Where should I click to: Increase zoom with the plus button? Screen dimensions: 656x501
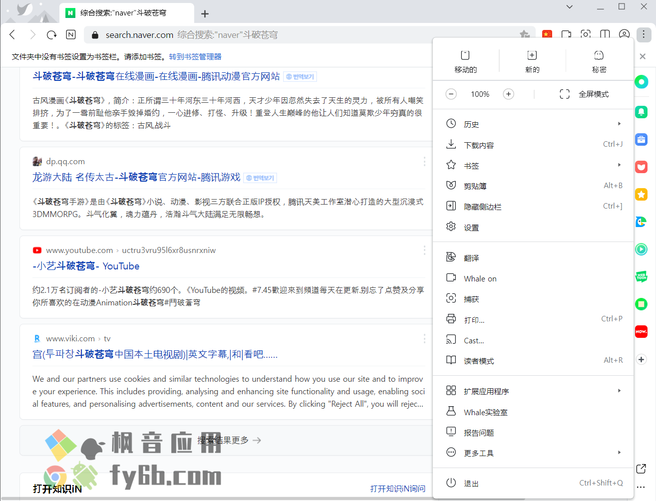click(508, 94)
